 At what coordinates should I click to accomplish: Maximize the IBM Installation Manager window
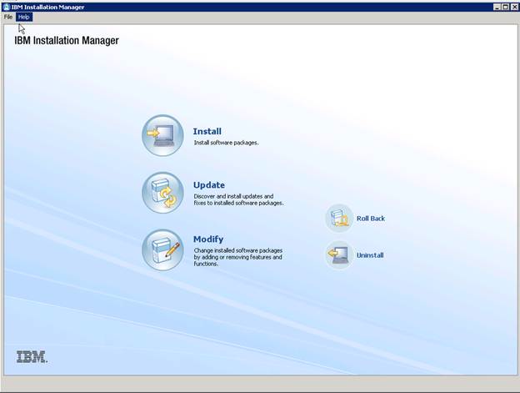[505, 7]
